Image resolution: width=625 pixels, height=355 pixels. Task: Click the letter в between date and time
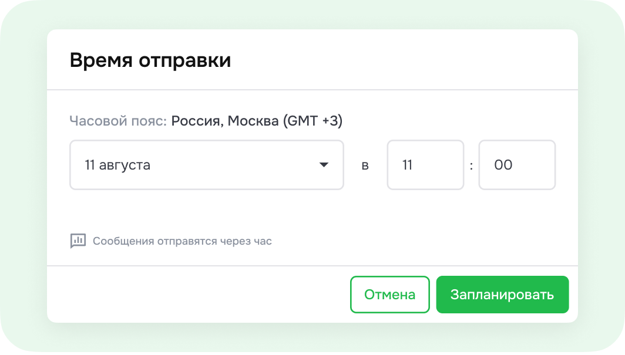[365, 165]
